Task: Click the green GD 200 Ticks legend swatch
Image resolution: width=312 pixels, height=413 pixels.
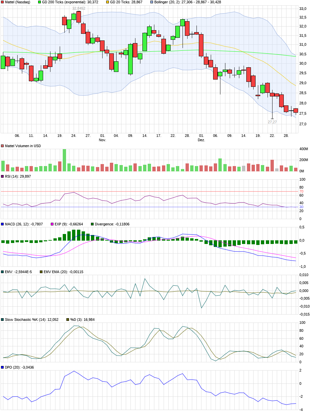Action: (40, 2)
